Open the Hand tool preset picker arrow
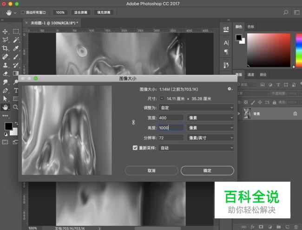Screen dimensions: 302x230 15,13
